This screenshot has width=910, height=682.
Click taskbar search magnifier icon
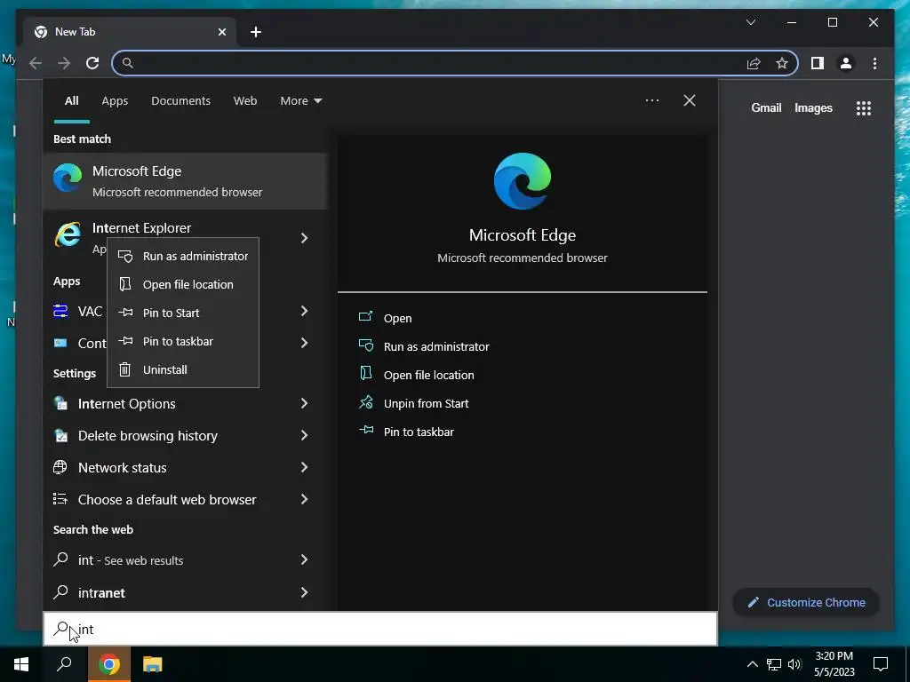tap(64, 664)
